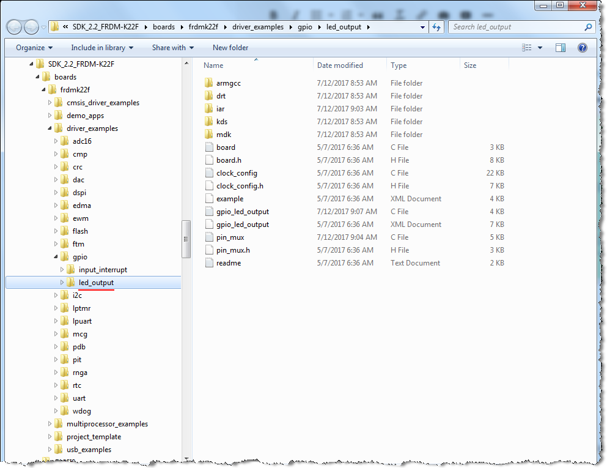The width and height of the screenshot is (607, 468).
Task: Select the gpio_led_output C file icon
Action: click(x=209, y=212)
